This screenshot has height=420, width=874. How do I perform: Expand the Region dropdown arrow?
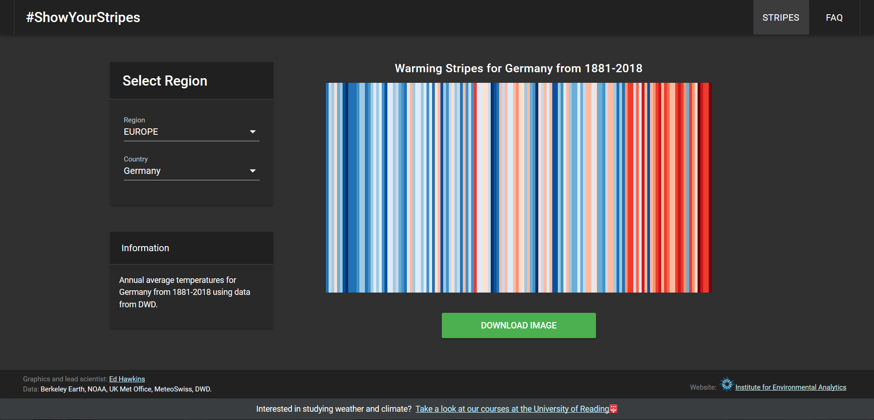[253, 132]
